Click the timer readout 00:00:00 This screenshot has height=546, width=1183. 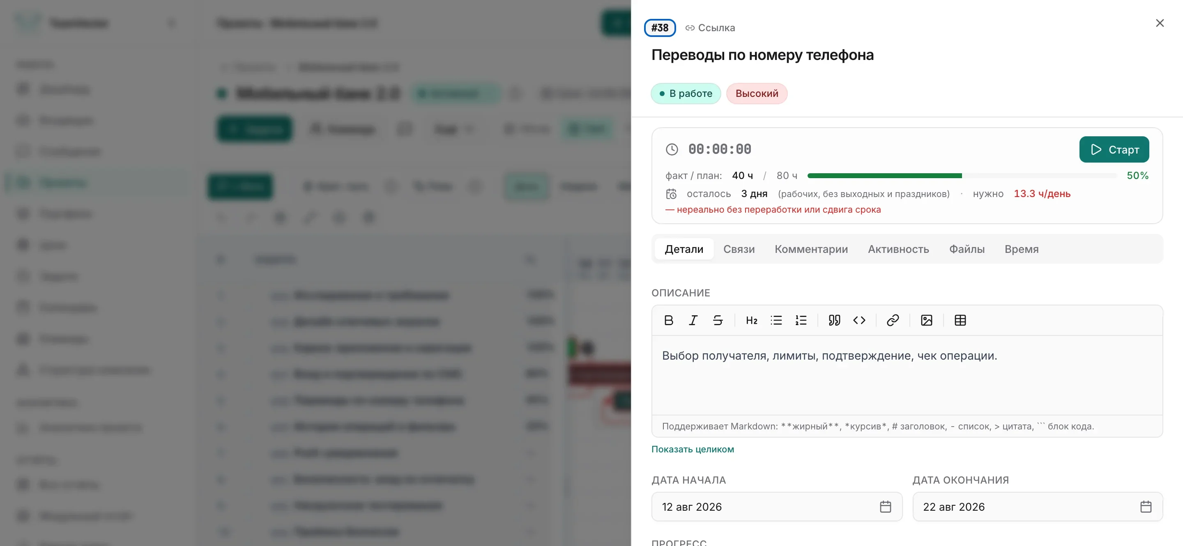pyautogui.click(x=720, y=149)
